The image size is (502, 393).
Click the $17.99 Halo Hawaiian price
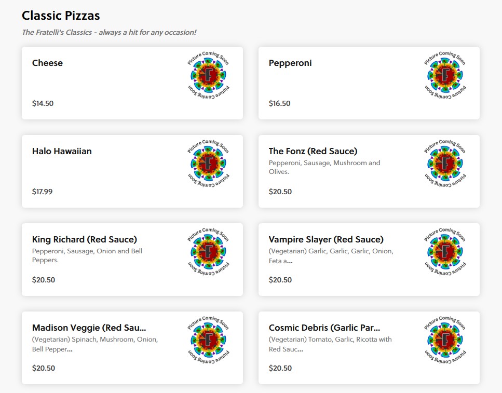(x=42, y=192)
